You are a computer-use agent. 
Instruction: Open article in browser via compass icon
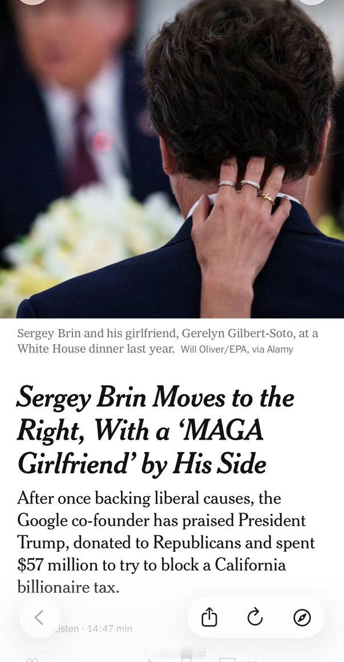(x=302, y=617)
